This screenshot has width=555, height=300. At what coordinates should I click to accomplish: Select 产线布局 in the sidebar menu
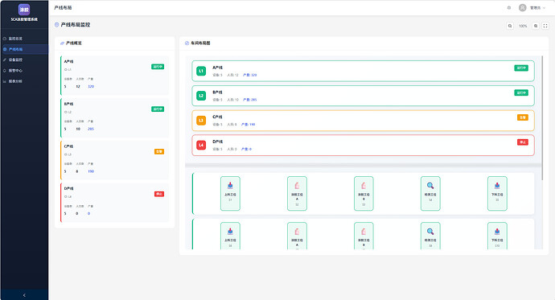coord(24,49)
